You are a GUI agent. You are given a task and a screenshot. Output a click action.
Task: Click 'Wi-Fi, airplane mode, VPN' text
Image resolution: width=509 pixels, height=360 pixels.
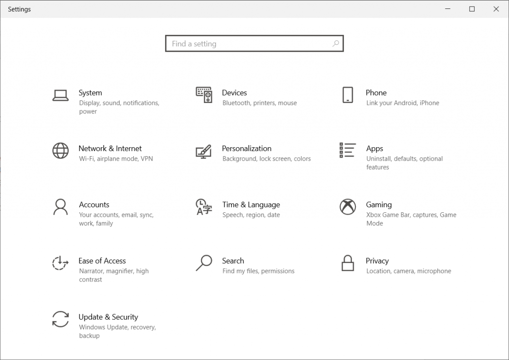click(x=116, y=159)
